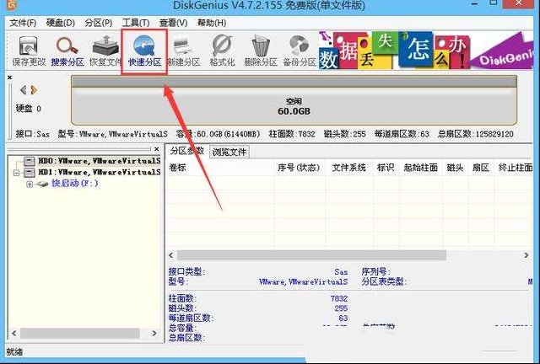Switch to Partition Parameters (分区参数) tab
This screenshot has width=540, height=364.
click(x=187, y=151)
